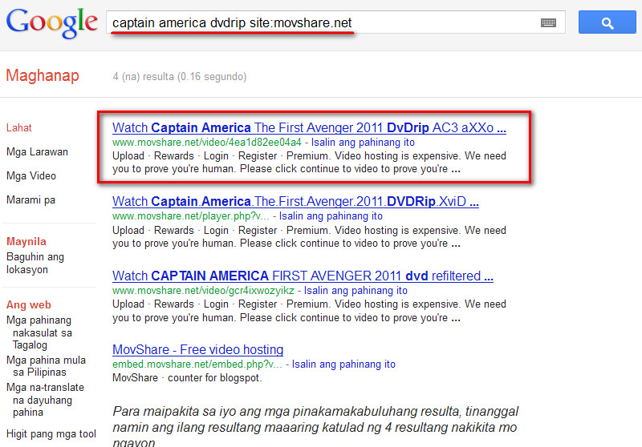Translate the gcr4ixwozyikz result page
Viewport: 642px width, 447px height.
[356, 291]
